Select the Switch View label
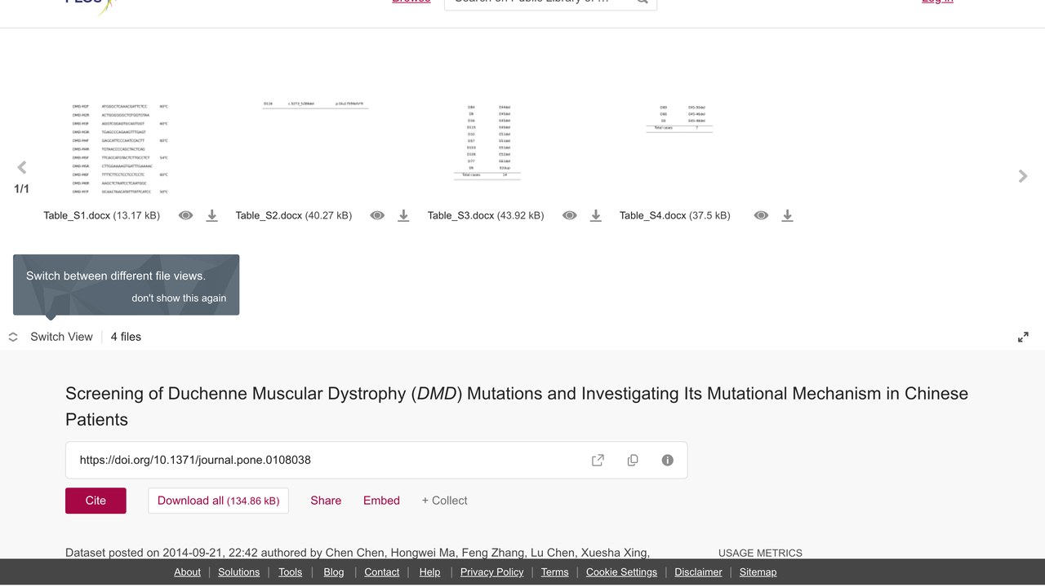Screen dimensions: 1045x587 [61, 337]
